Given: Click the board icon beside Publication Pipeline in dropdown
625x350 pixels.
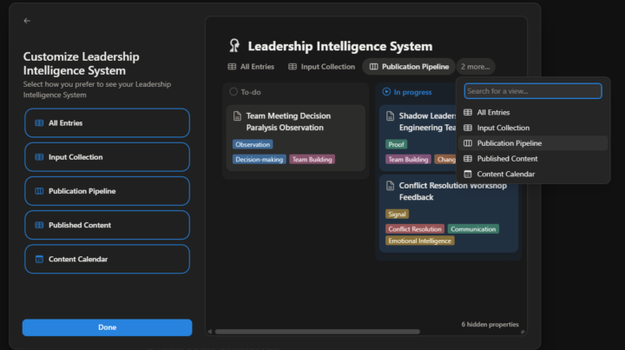Looking at the screenshot, I should point(468,143).
